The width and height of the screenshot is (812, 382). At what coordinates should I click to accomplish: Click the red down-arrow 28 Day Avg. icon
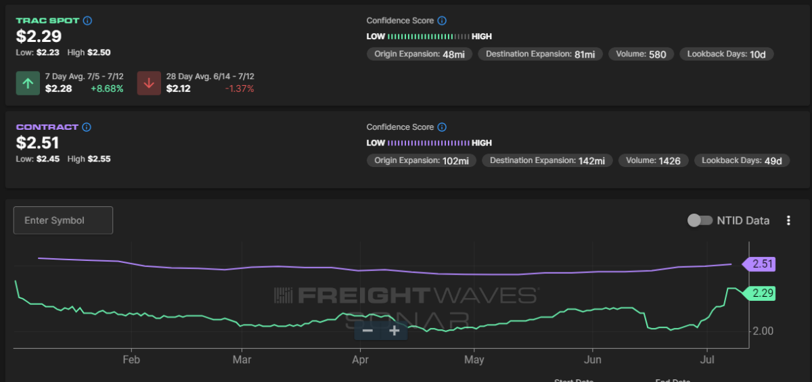point(149,83)
